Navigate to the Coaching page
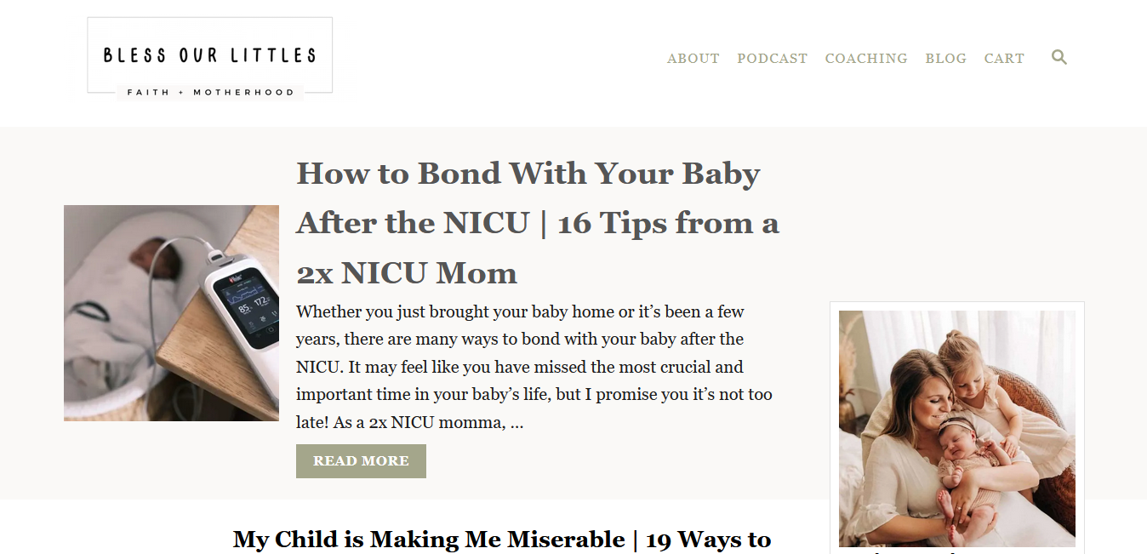 [865, 59]
